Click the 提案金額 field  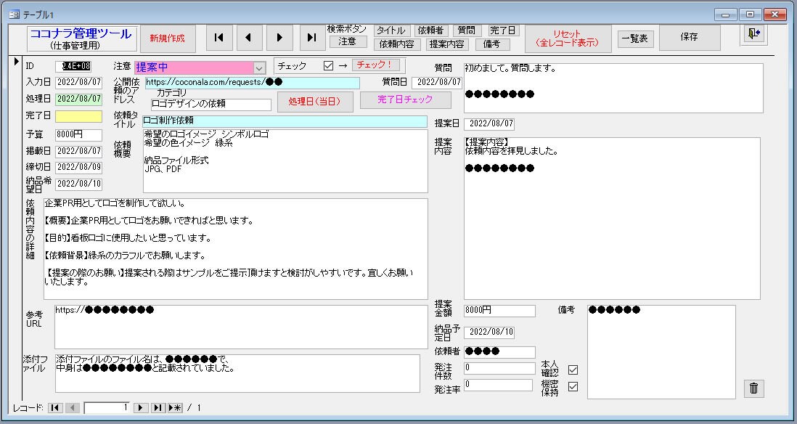(x=499, y=311)
